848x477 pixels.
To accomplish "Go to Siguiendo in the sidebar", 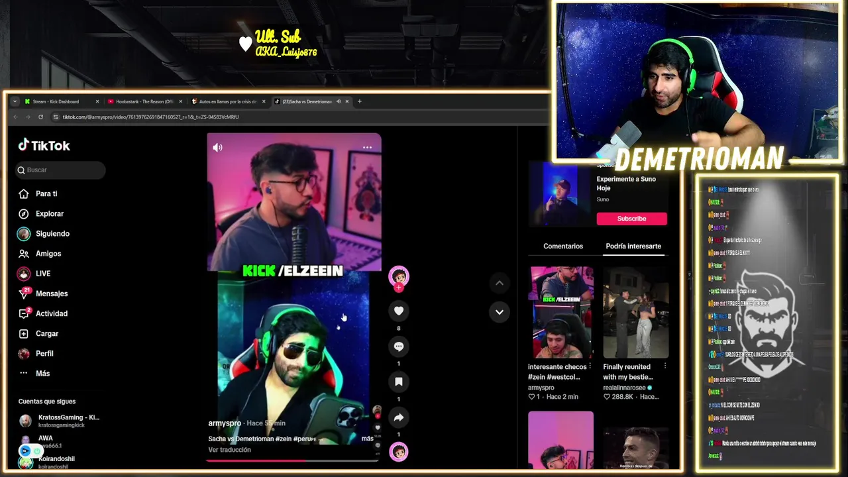I will (44, 233).
